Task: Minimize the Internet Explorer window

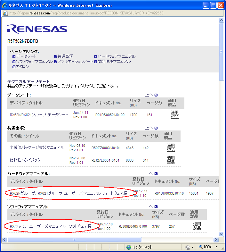Action: (x=206, y=5)
